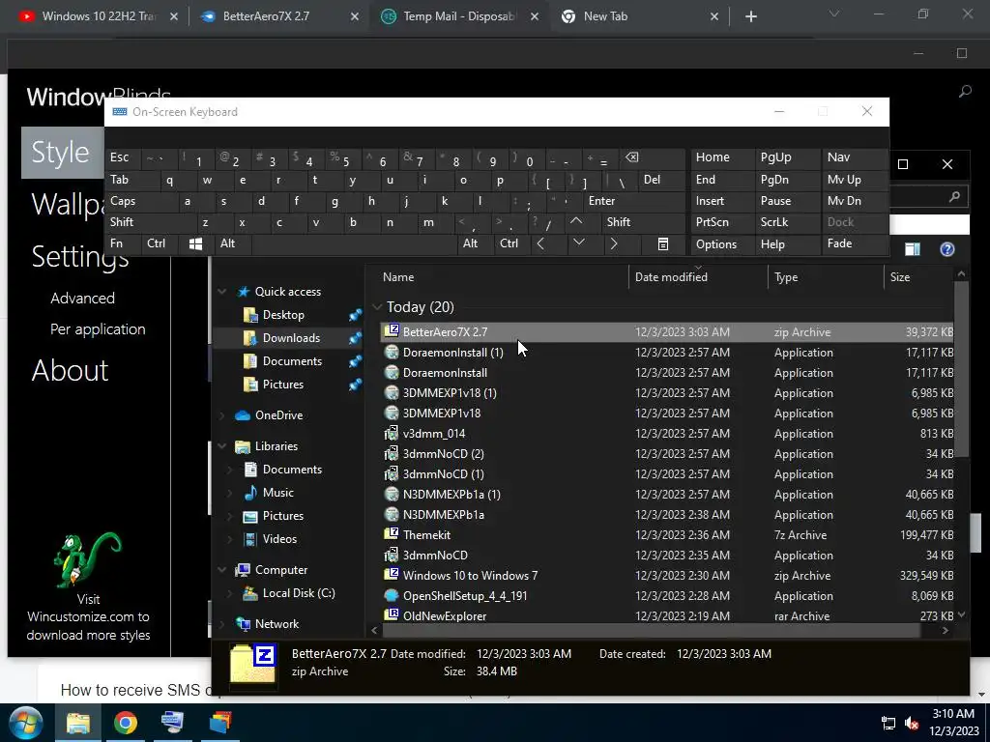
Task: Select the v3dmm_014 installer icon
Action: 392,434
